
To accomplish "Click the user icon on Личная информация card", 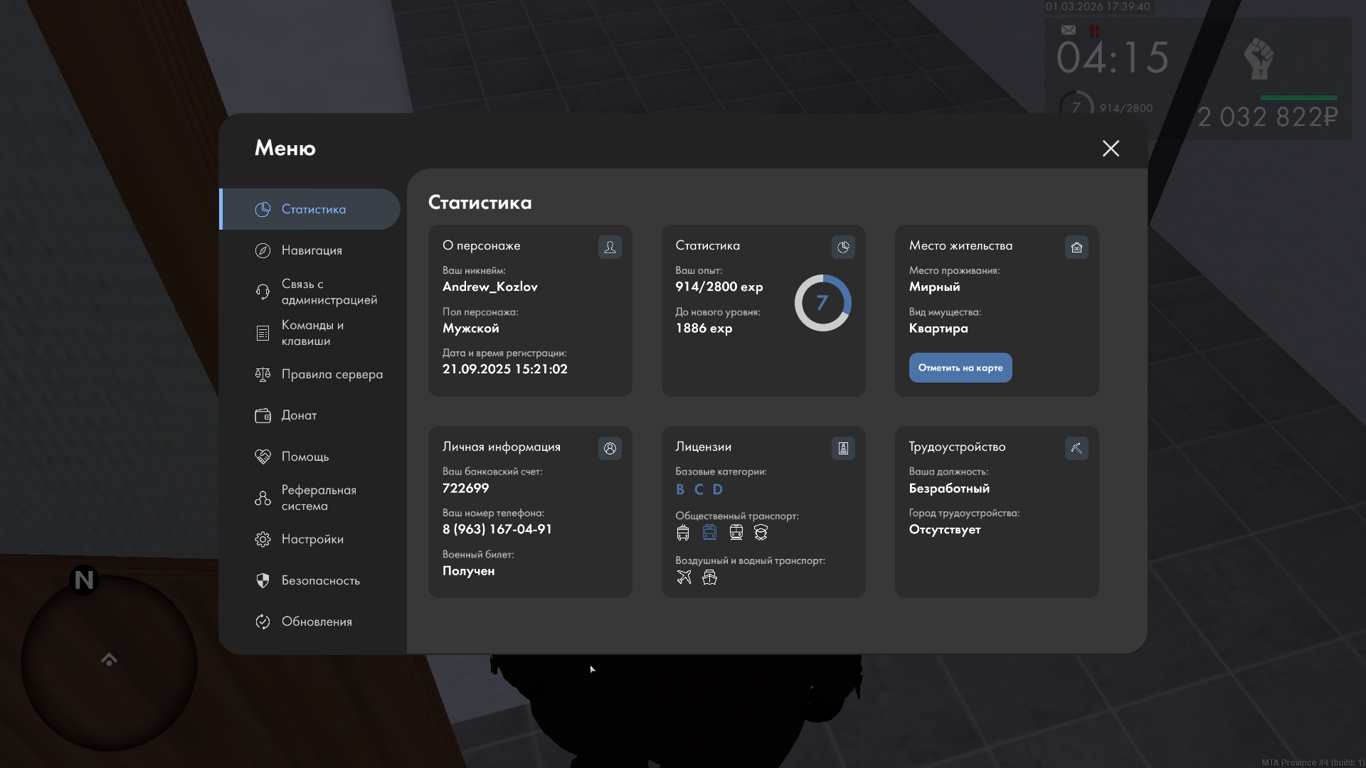I will coord(610,448).
